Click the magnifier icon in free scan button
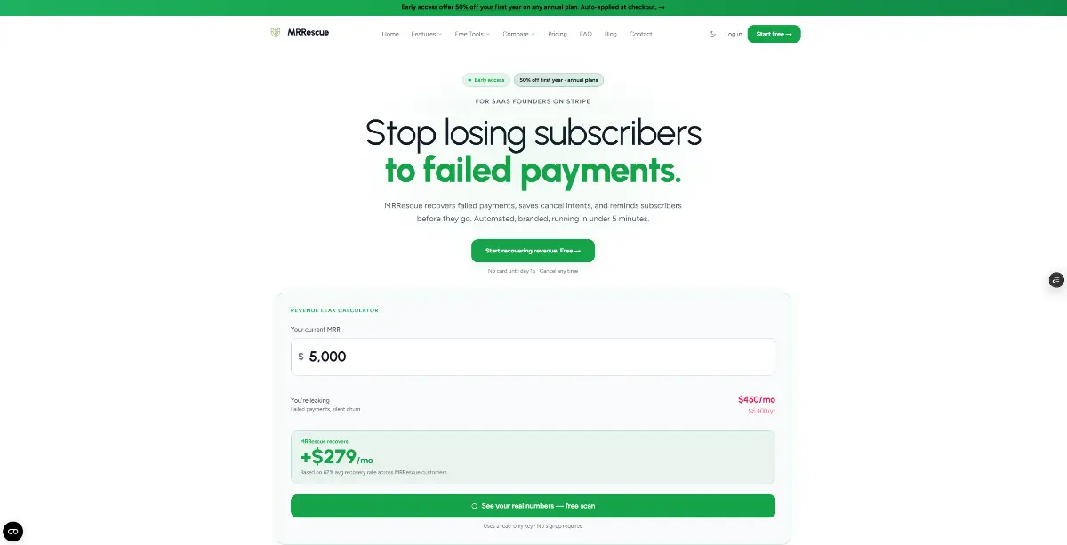 pos(475,506)
